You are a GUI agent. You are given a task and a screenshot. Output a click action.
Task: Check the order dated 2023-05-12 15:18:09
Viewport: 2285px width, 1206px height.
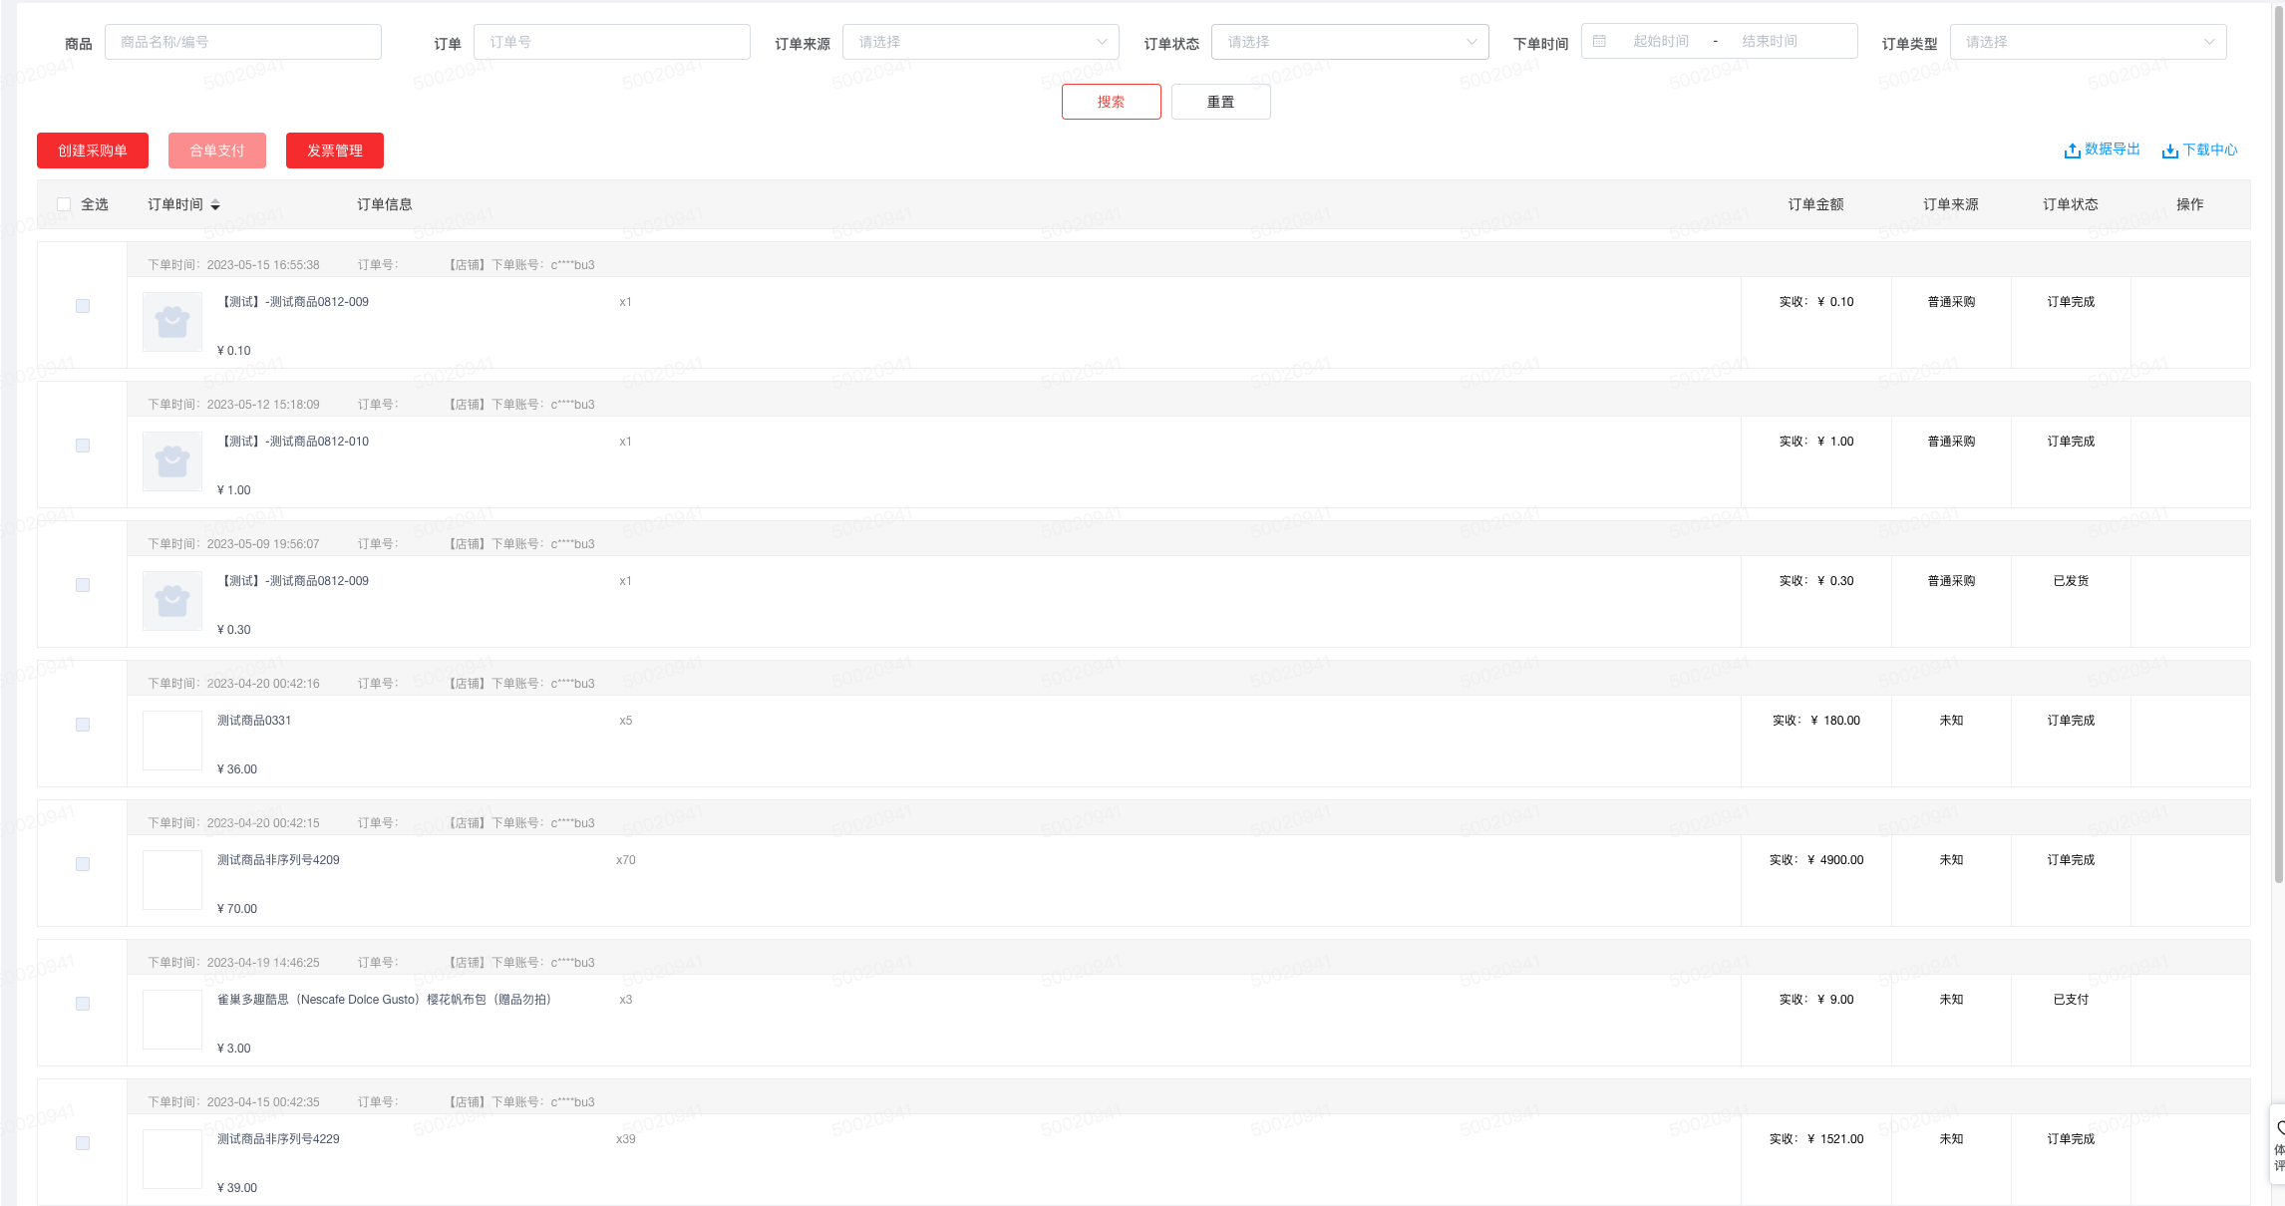click(x=83, y=446)
